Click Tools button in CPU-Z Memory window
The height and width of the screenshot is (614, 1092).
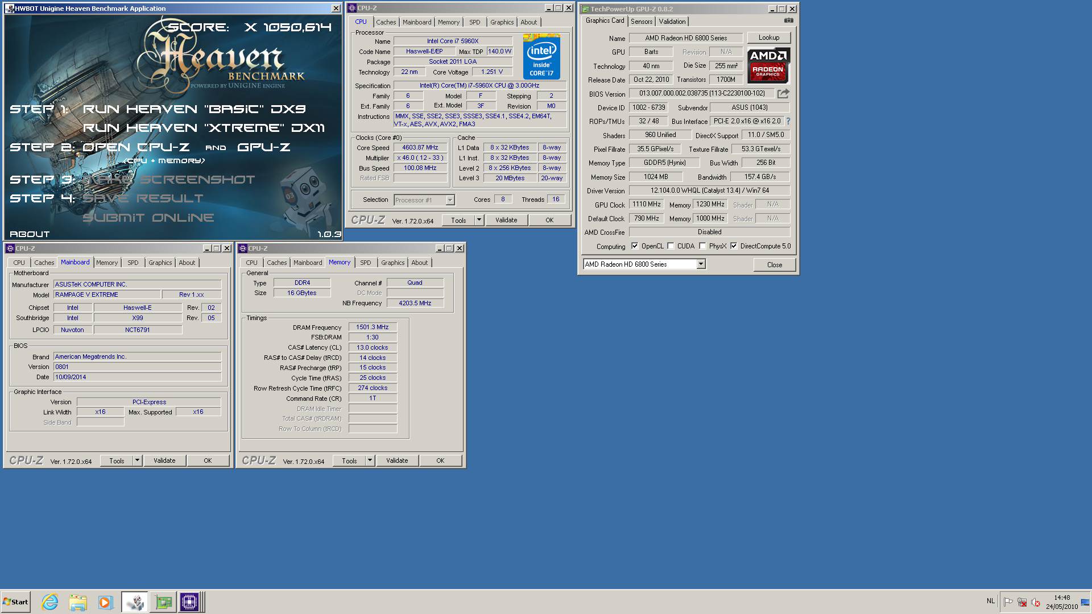click(349, 460)
